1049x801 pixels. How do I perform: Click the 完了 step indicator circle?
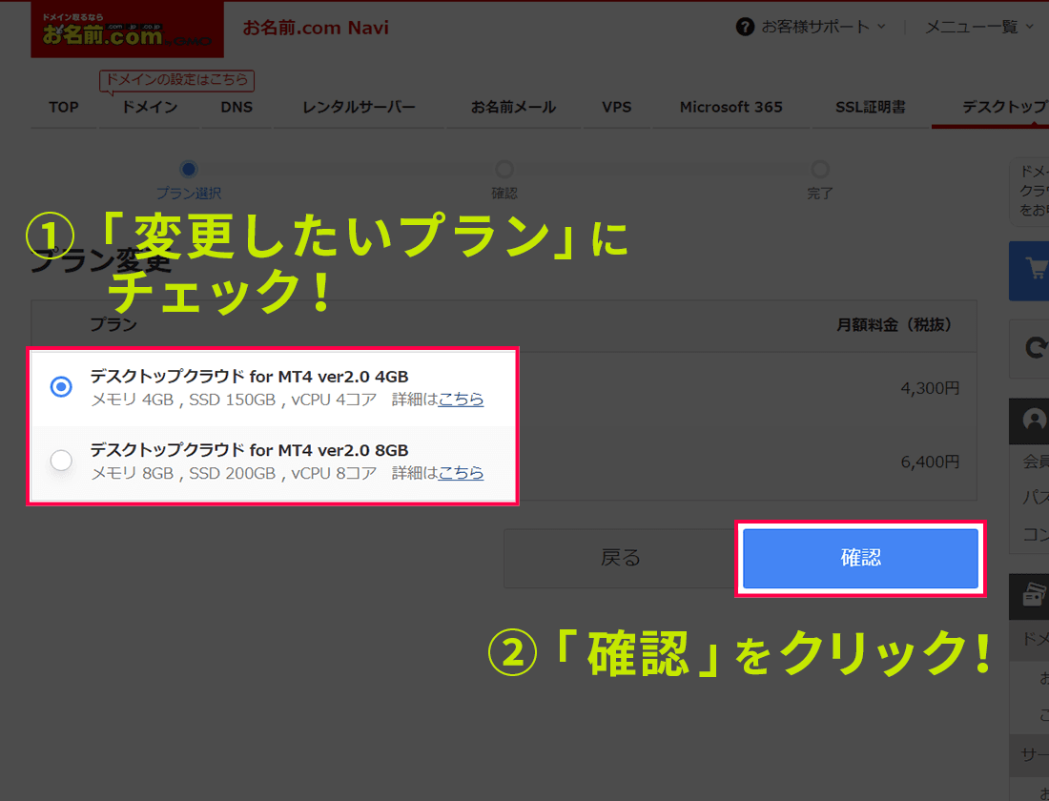point(819,170)
